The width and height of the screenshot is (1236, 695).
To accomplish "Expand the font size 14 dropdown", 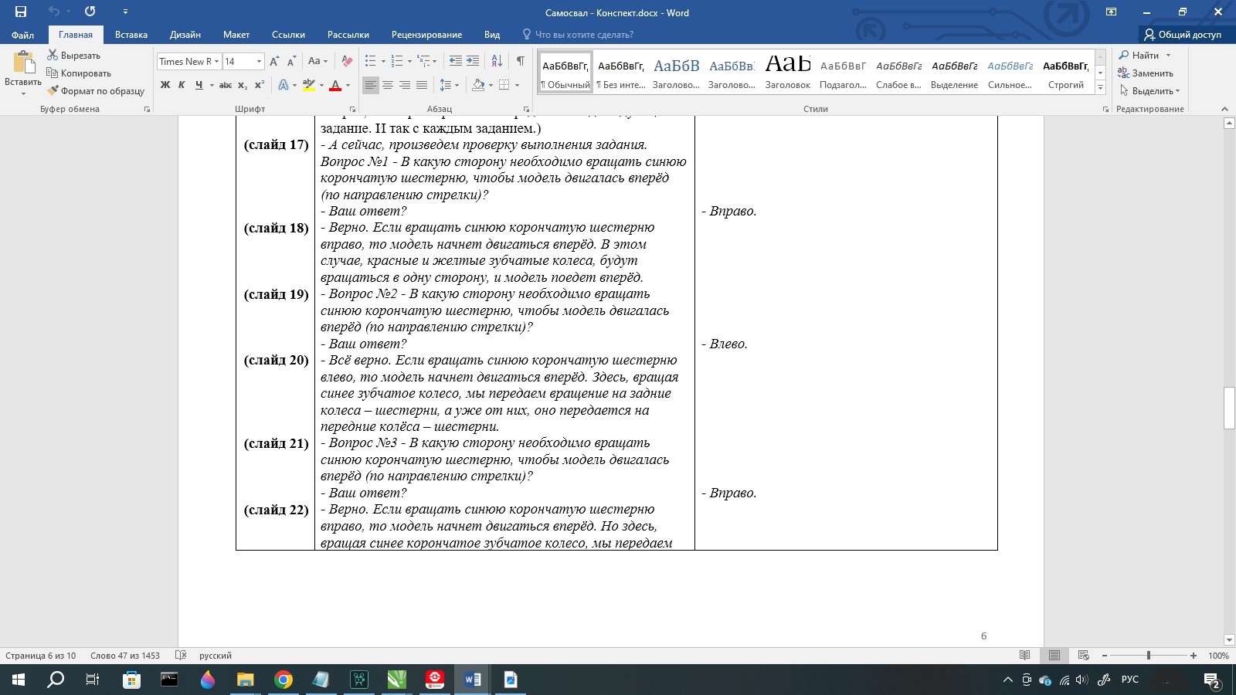I will (259, 62).
